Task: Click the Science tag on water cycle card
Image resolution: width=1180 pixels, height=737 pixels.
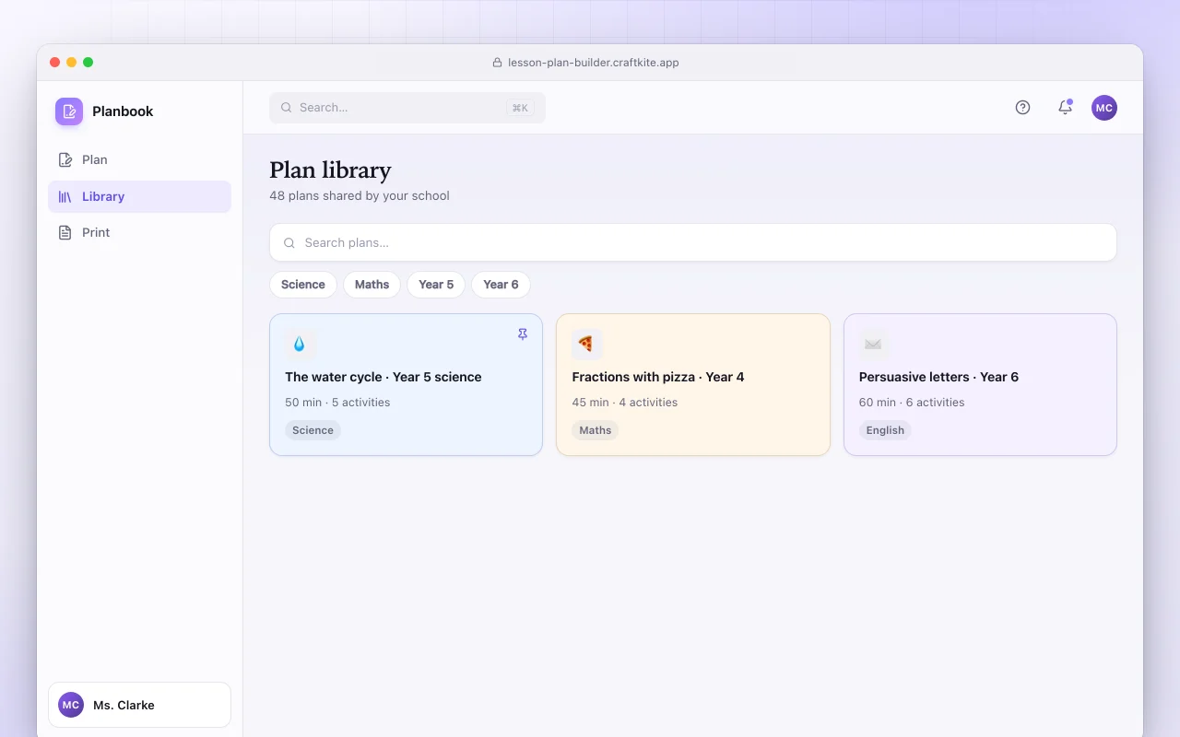Action: point(313,430)
